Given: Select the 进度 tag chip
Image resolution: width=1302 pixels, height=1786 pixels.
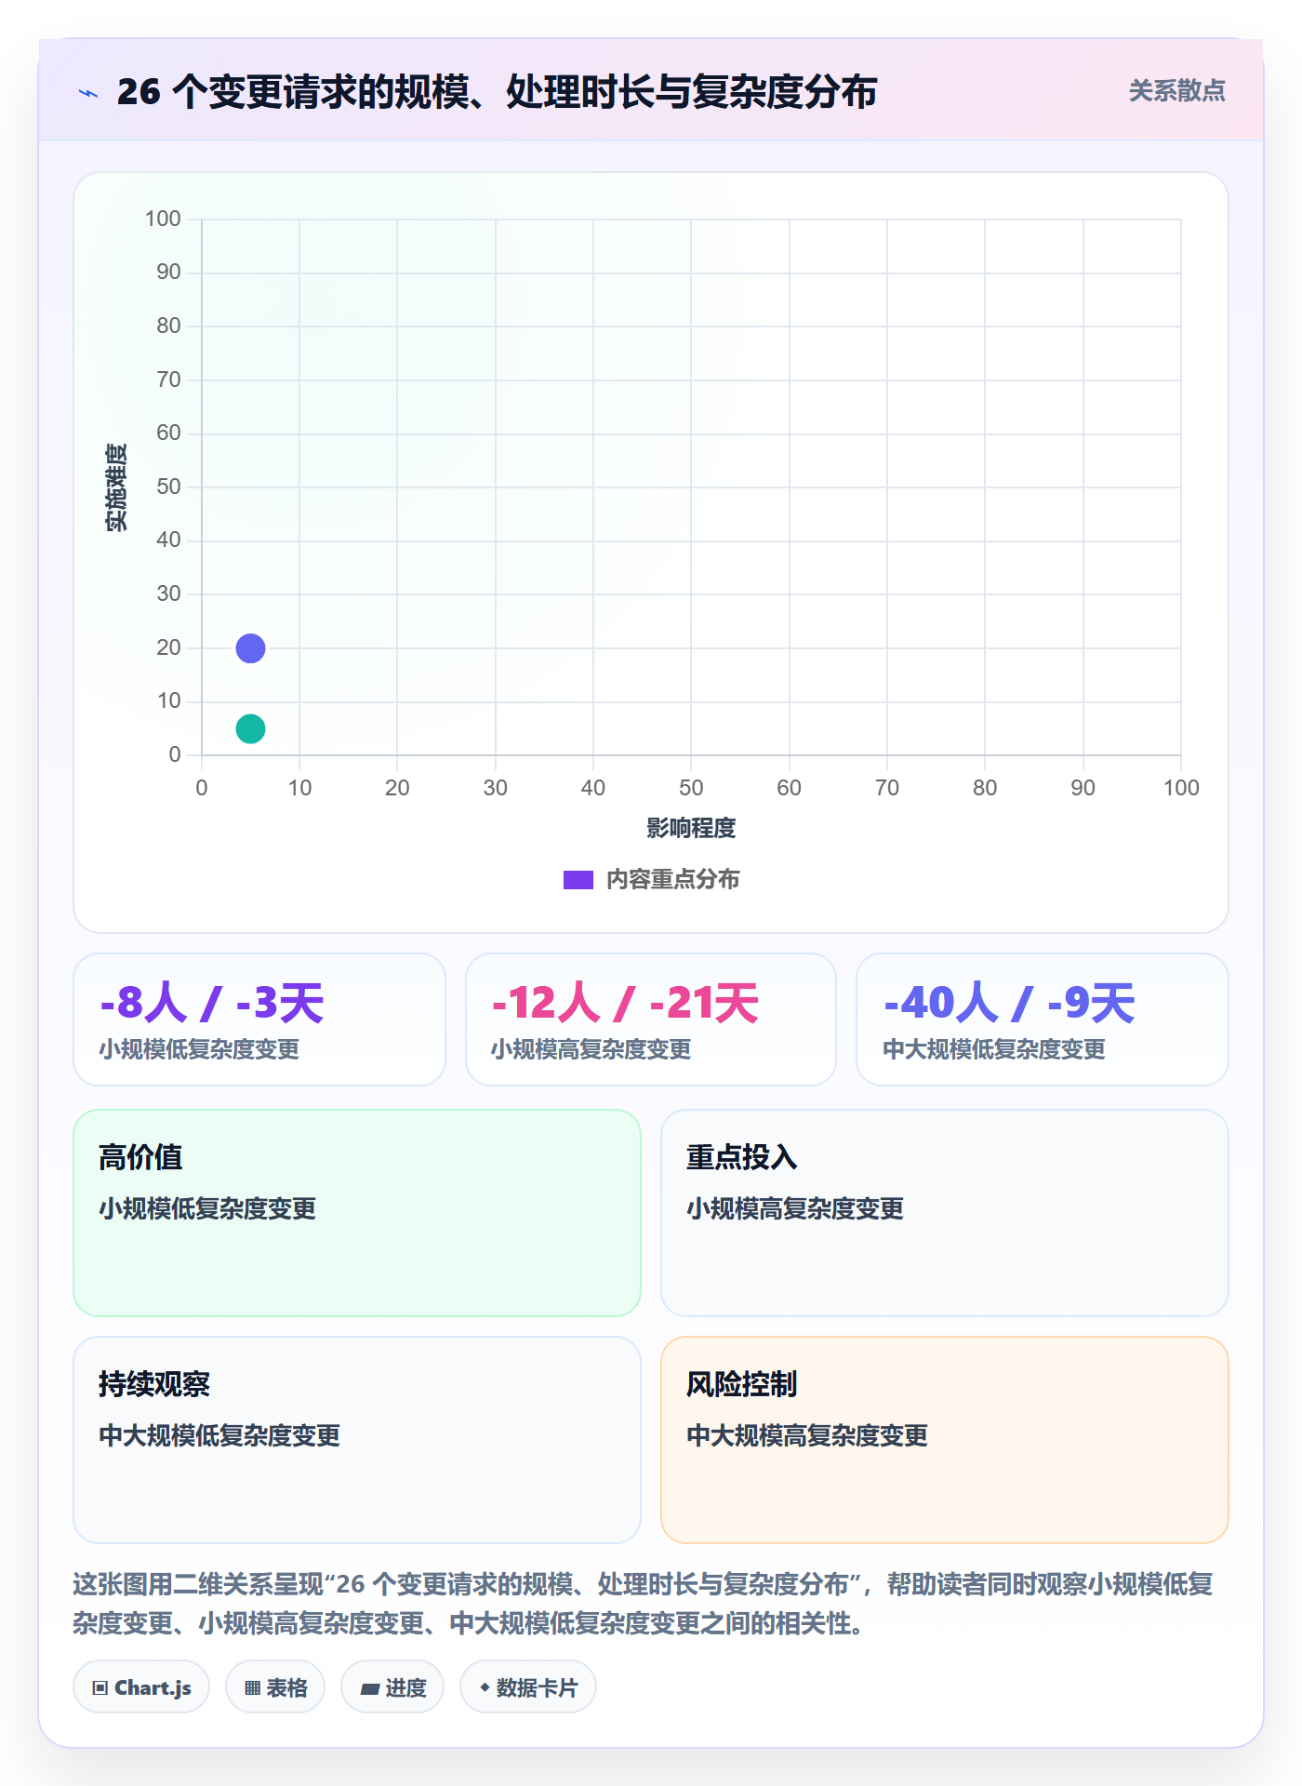Looking at the screenshot, I should [x=392, y=1687].
